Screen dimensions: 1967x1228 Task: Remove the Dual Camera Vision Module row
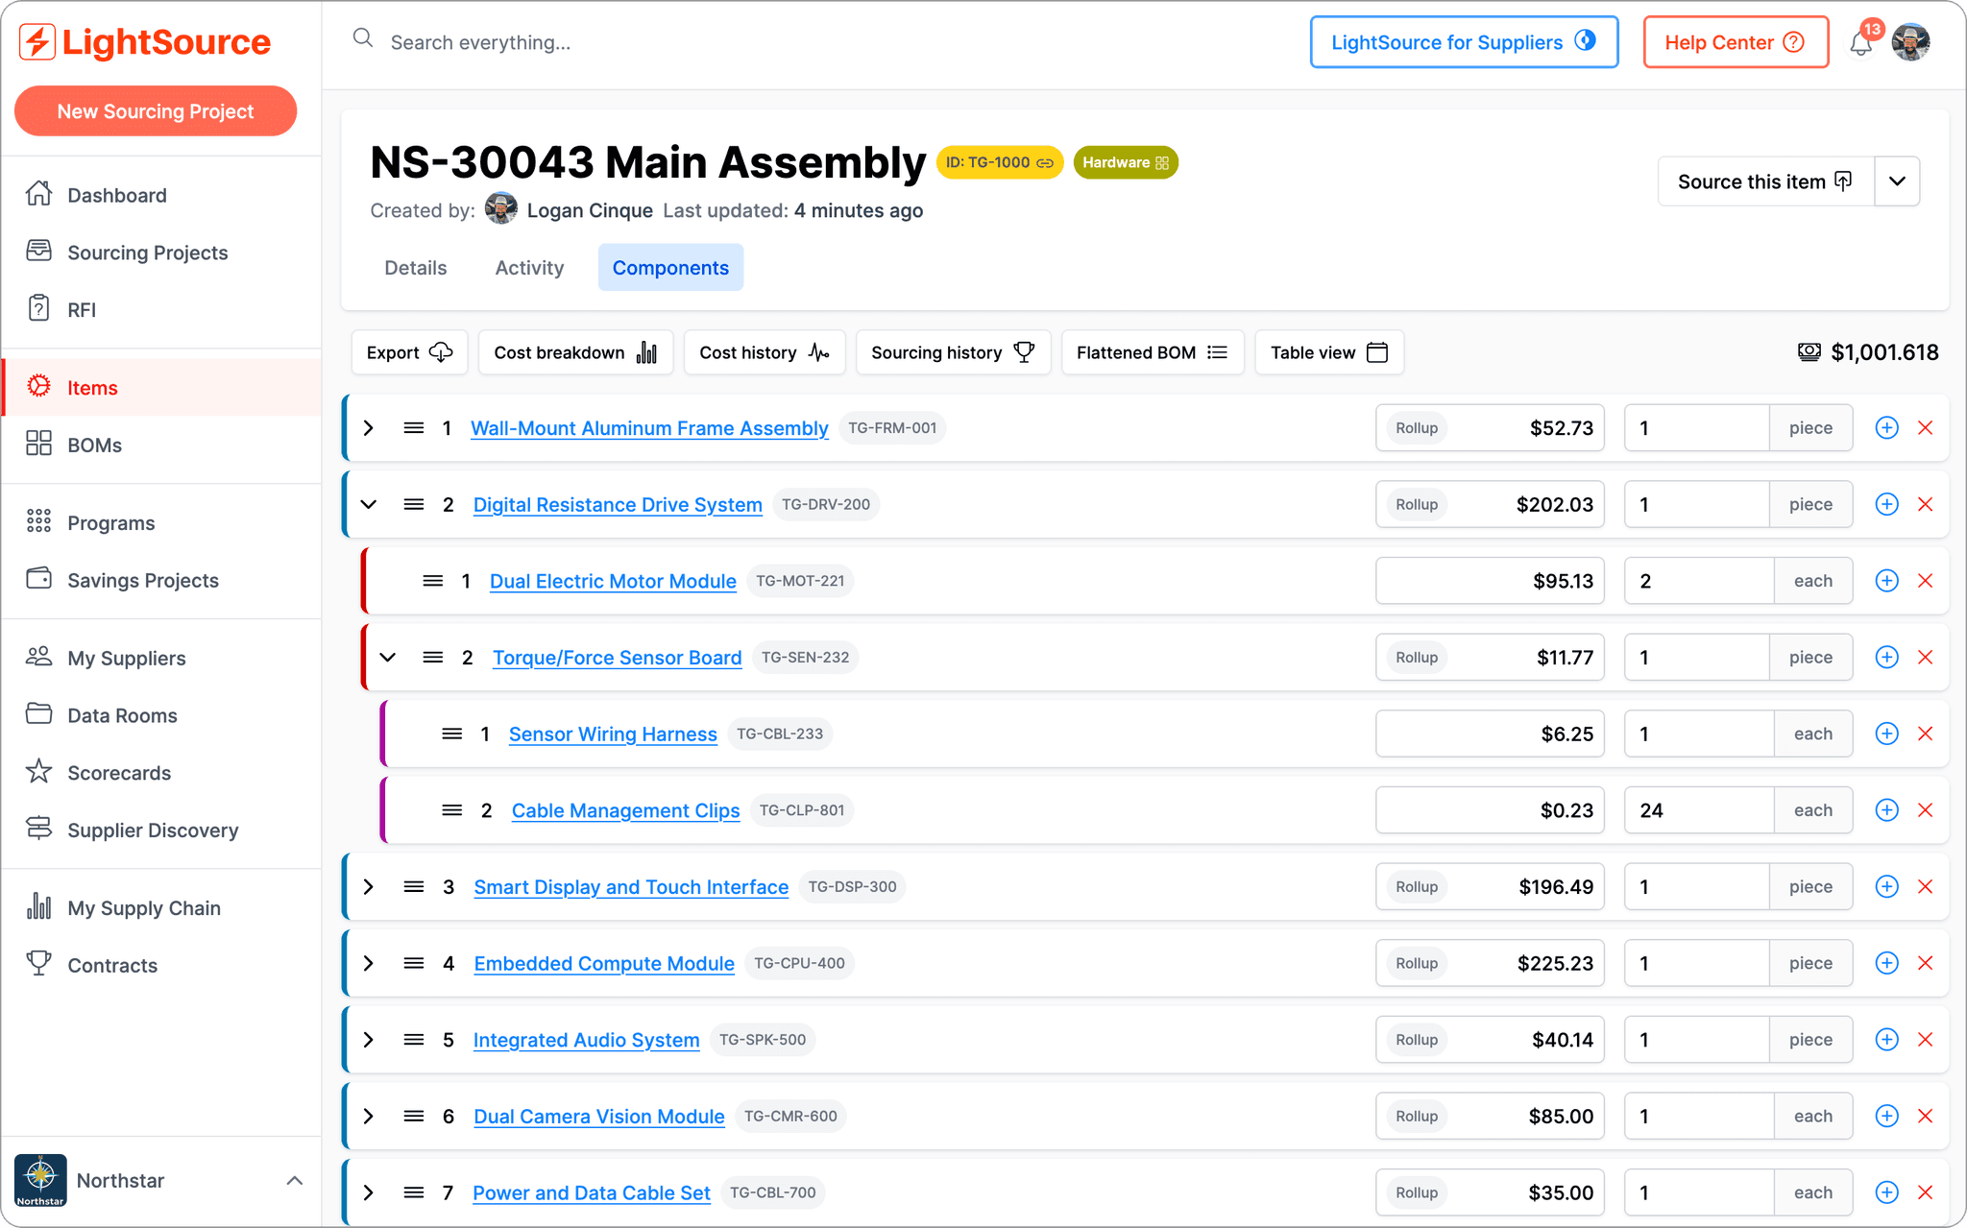1925,1116
